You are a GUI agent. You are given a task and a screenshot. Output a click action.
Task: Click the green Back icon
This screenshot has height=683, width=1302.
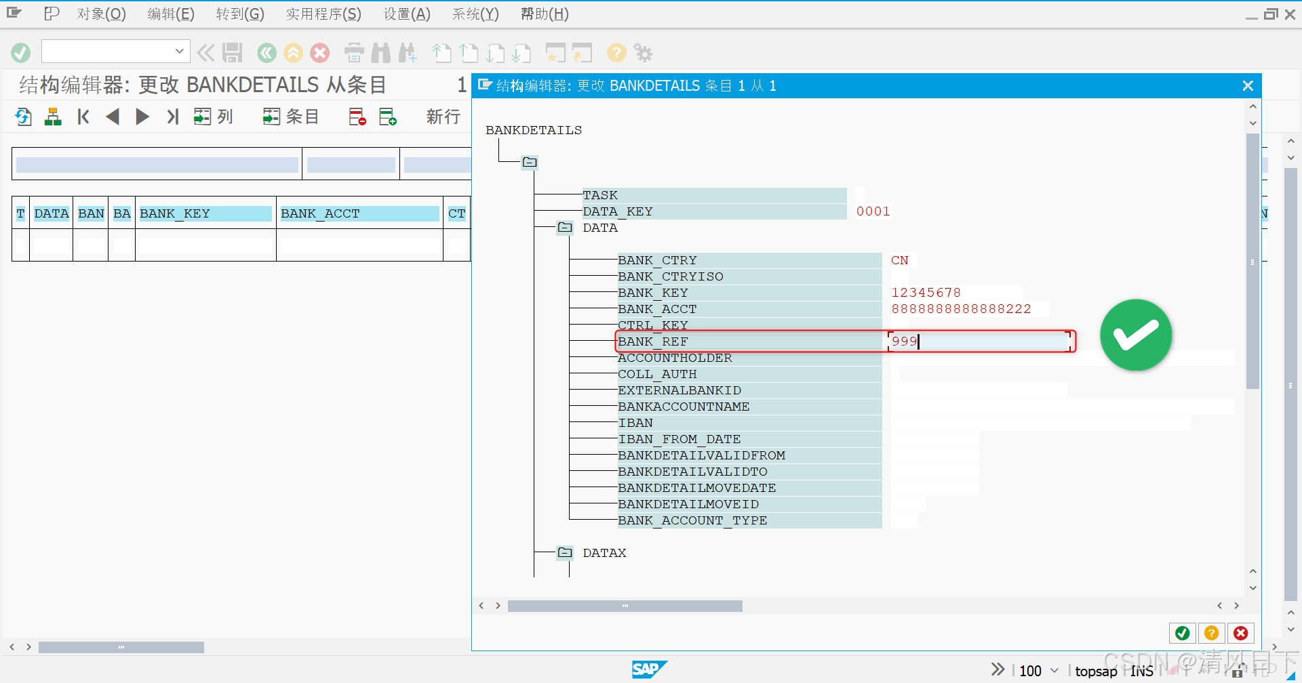pos(267,53)
